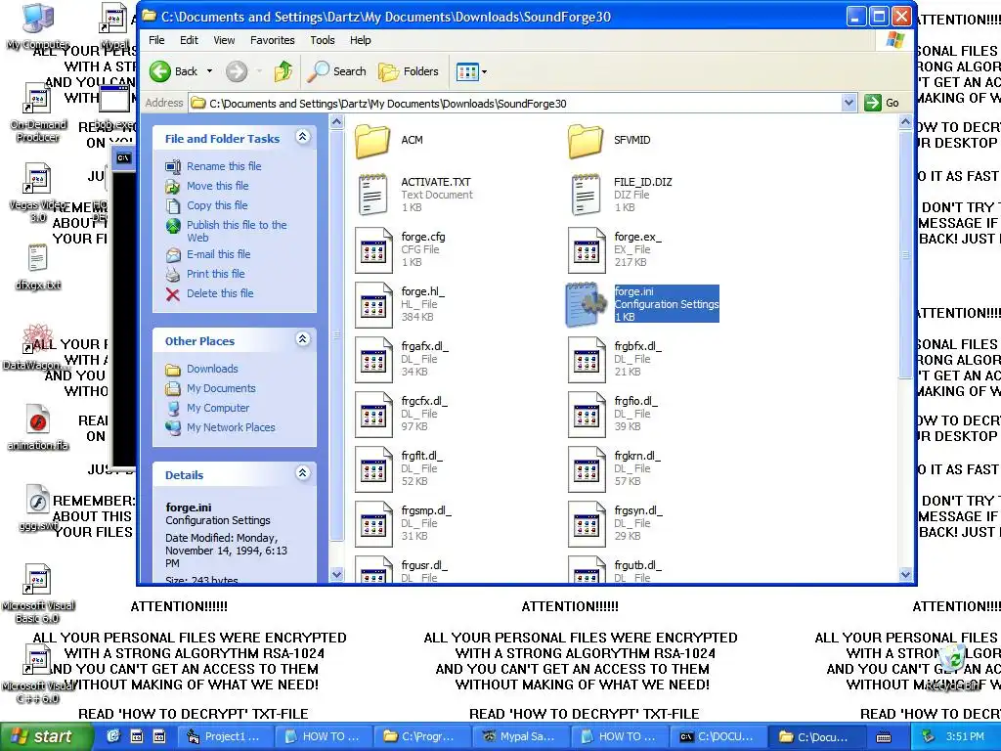Select the frgbfx.dl_ file icon
Image resolution: width=1001 pixels, height=751 pixels.
(587, 360)
